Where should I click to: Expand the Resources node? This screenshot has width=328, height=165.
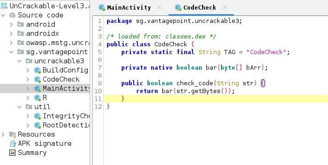click(3, 135)
